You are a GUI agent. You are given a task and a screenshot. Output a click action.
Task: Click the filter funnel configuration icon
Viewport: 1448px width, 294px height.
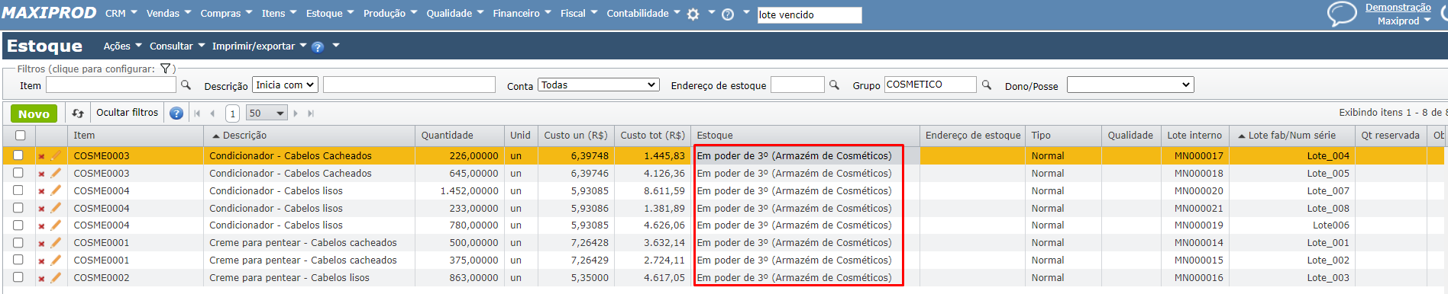[165, 69]
